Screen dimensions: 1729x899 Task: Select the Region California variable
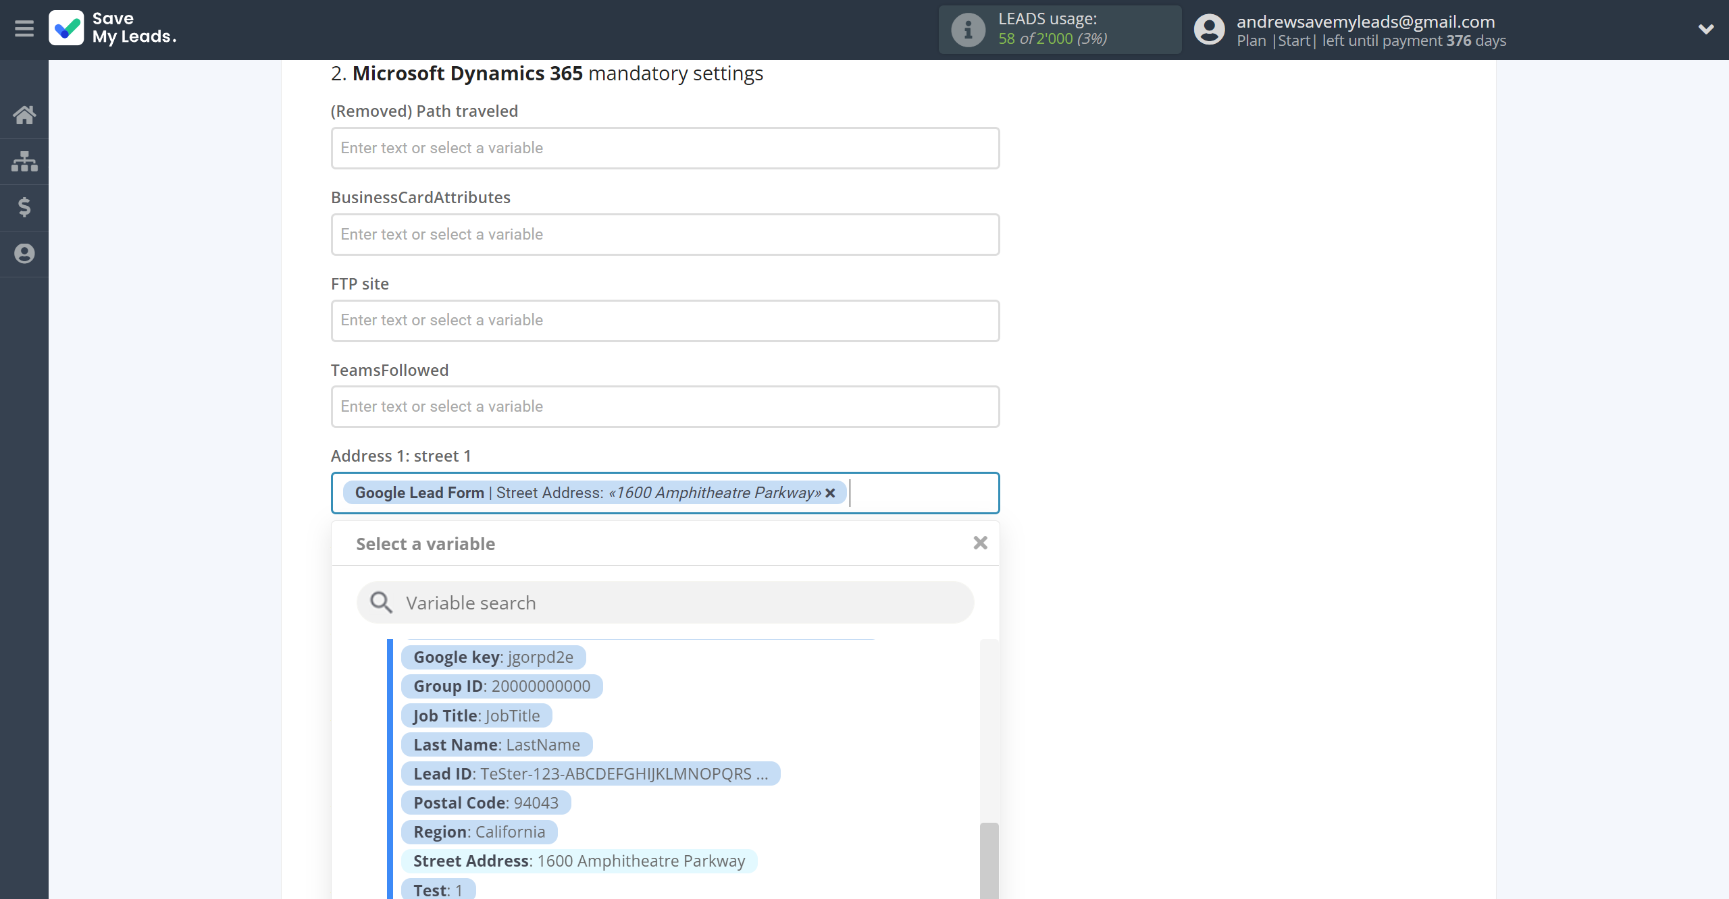click(479, 832)
